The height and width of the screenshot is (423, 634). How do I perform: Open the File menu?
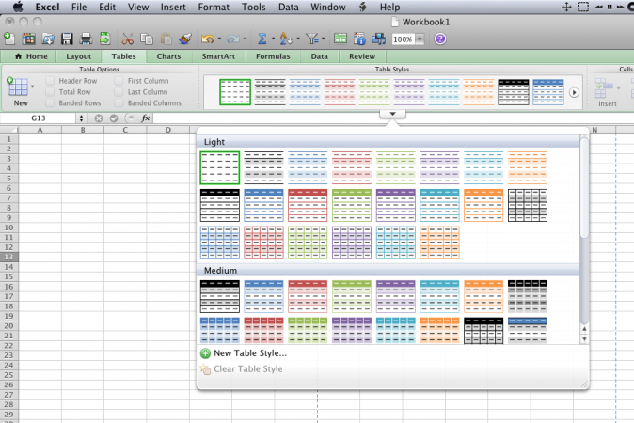tap(79, 7)
